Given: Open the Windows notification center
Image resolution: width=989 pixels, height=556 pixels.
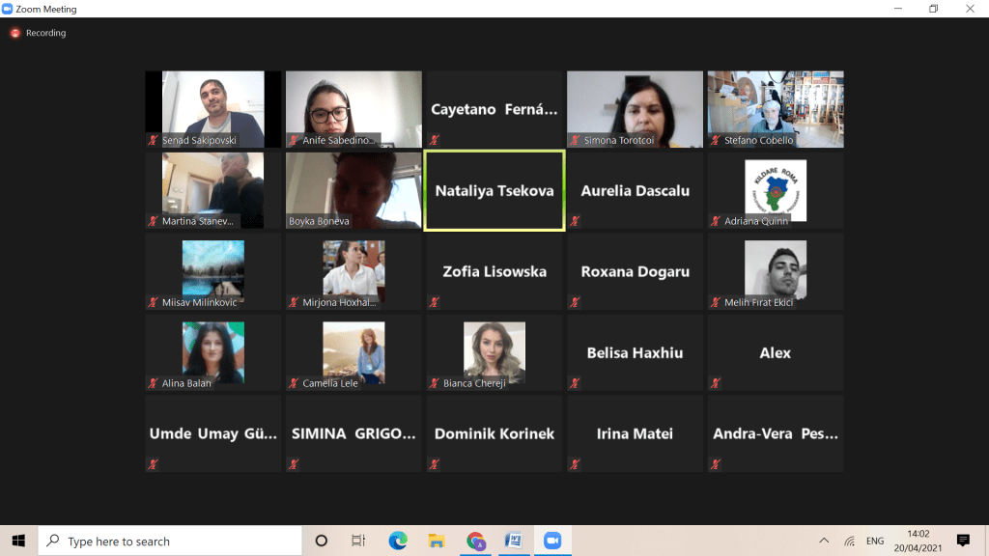Looking at the screenshot, I should coord(962,541).
